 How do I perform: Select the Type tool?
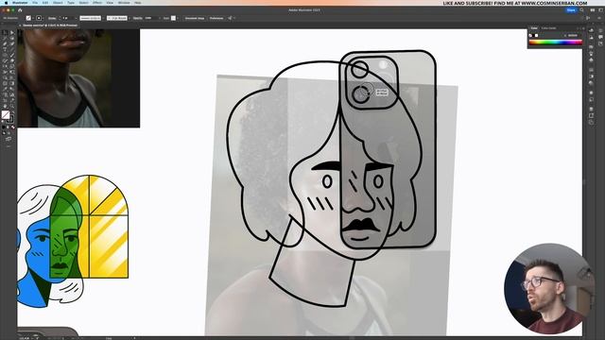pos(5,49)
